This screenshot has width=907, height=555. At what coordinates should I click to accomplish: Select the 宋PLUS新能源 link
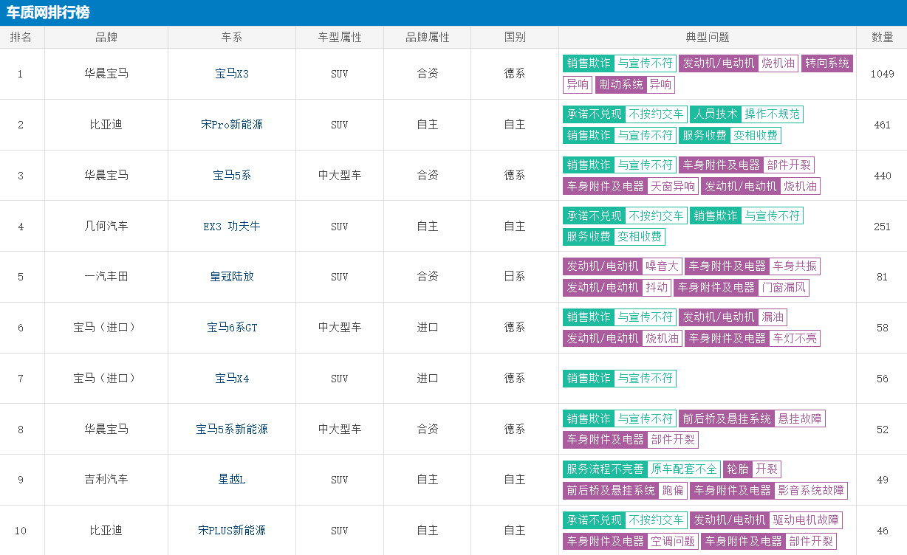[232, 531]
